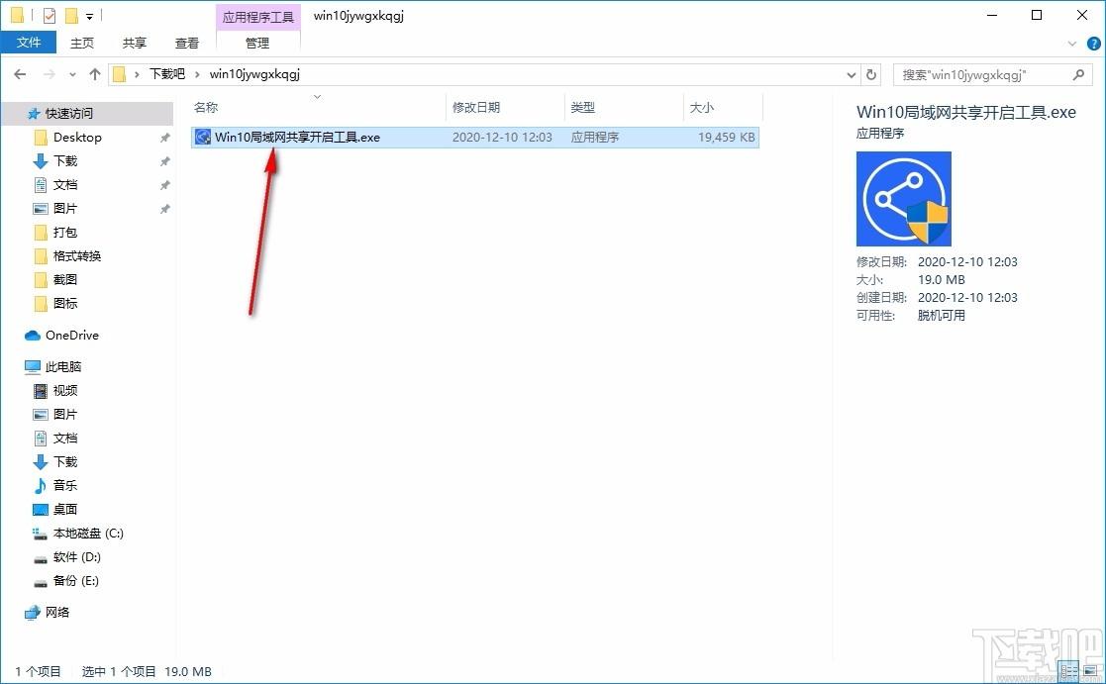Open the recent locations dropdown arrow
Image resolution: width=1106 pixels, height=684 pixels.
pyautogui.click(x=72, y=75)
